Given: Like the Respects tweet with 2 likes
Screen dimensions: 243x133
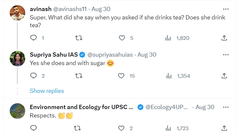Looking at the screenshot, I should (x=122, y=128).
